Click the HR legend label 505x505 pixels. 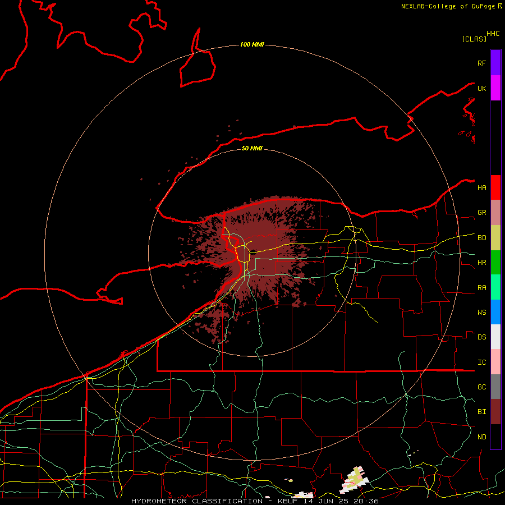(481, 263)
